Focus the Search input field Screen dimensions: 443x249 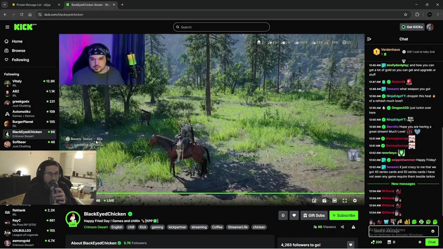(x=221, y=27)
